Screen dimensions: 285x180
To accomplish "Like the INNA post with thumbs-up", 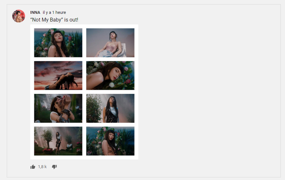I will pos(33,167).
